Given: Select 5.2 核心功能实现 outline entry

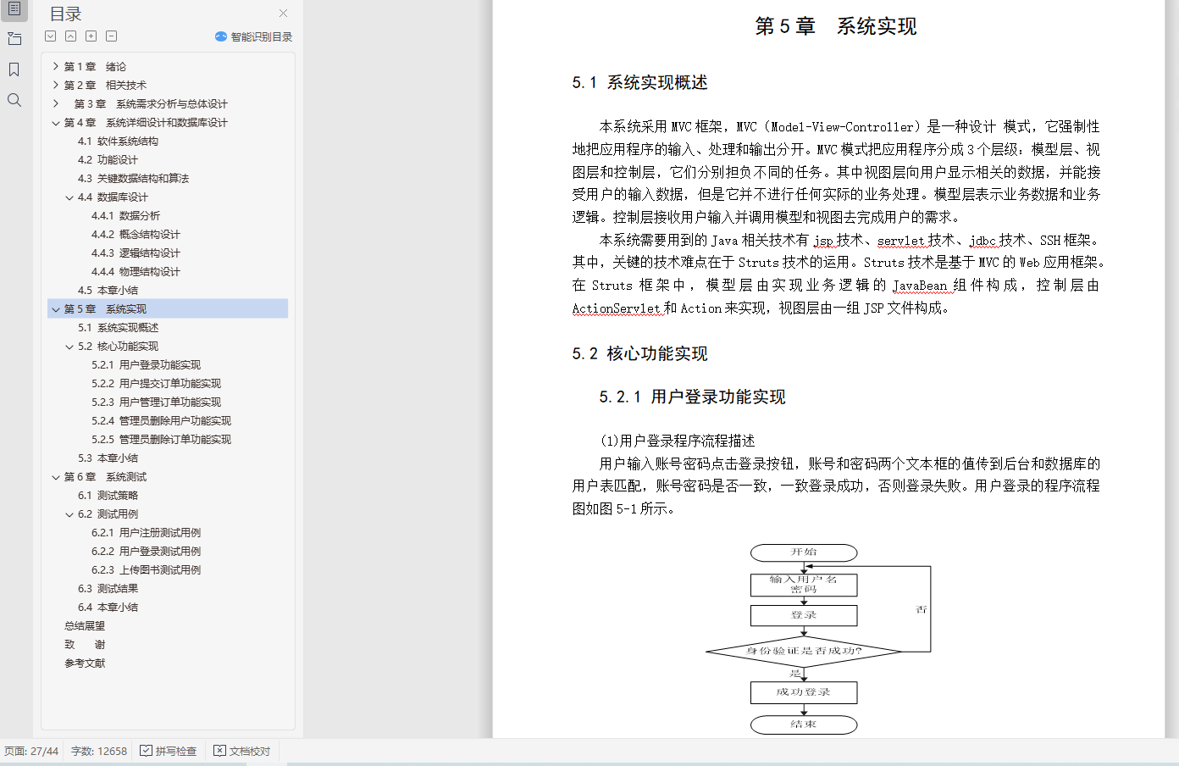Looking at the screenshot, I should point(118,346).
